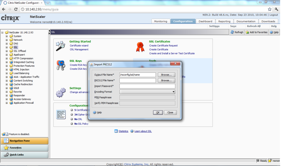Click the Navigation Pane icon
Image resolution: width=281 pixels, height=166 pixels.
[6, 141]
